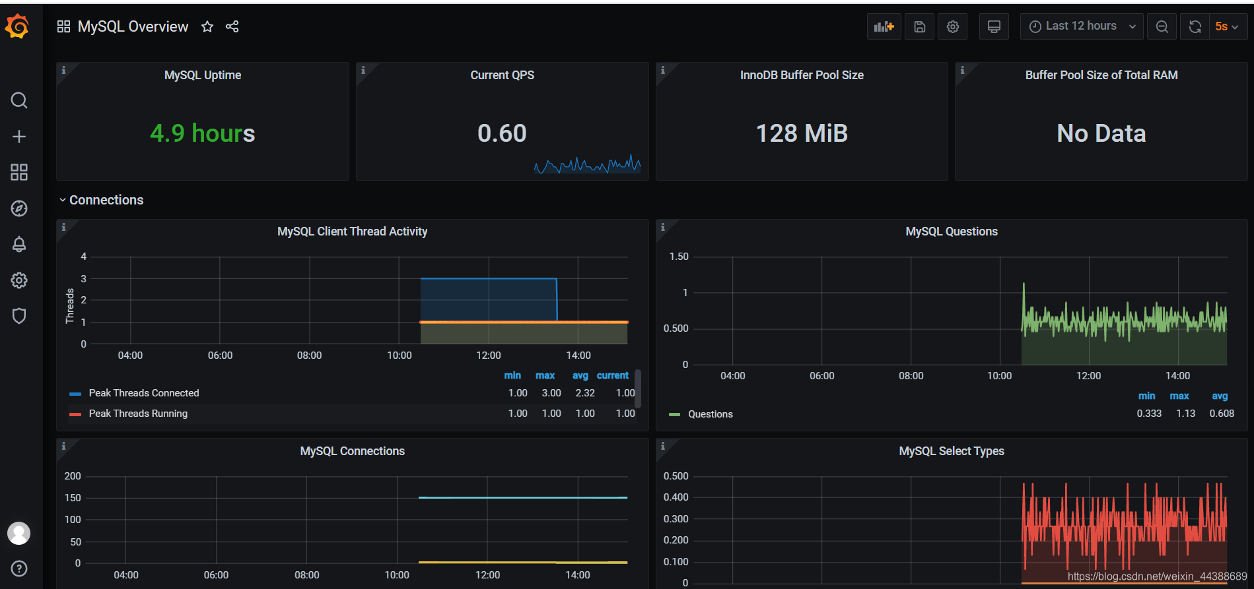Show info for MySQL Select Types panel
This screenshot has height=589, width=1254.
[662, 447]
